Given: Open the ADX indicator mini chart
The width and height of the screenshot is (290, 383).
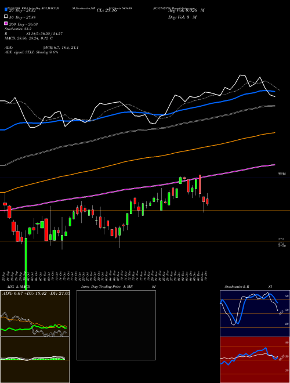Looking at the screenshot, I should (x=35, y=313).
